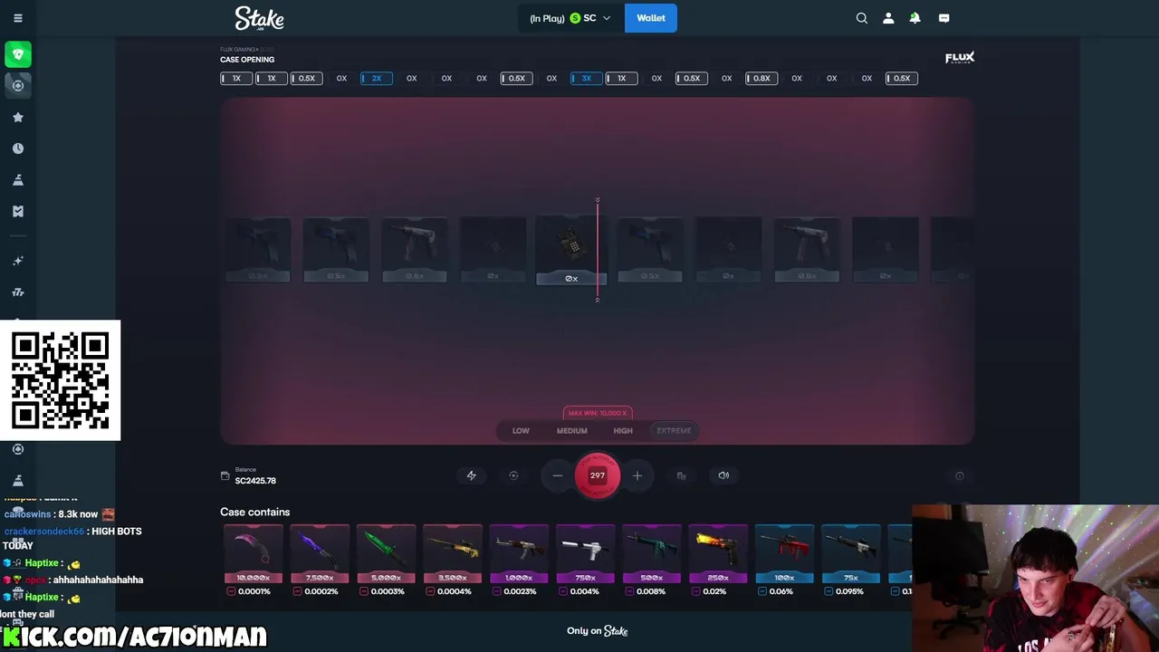The width and height of the screenshot is (1159, 652).
Task: Toggle the game sound speaker
Action: (x=723, y=475)
